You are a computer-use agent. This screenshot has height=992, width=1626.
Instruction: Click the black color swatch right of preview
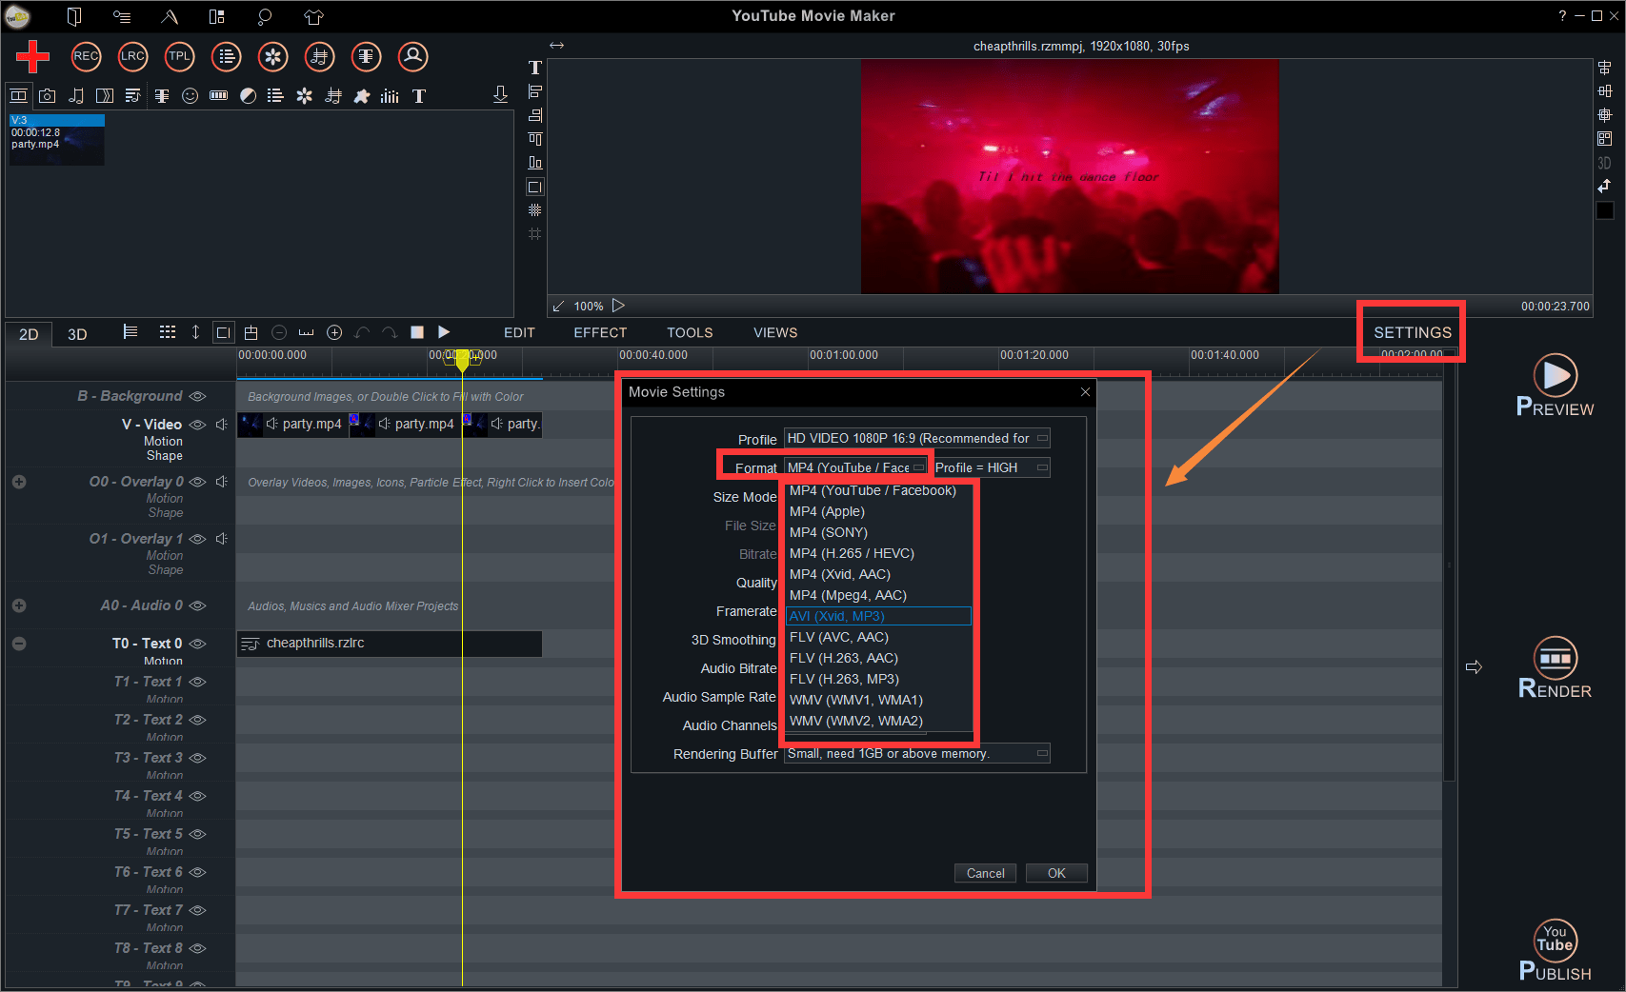point(1605,210)
